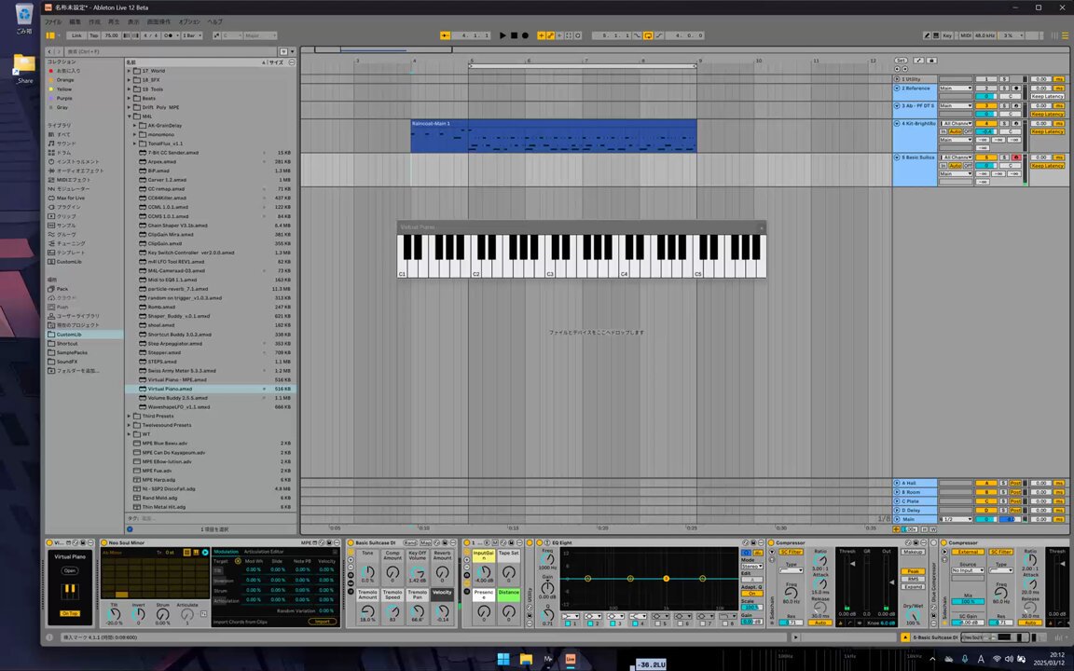Open the Major scale dropdown
Image resolution: width=1074 pixels, height=671 pixels.
pos(261,35)
